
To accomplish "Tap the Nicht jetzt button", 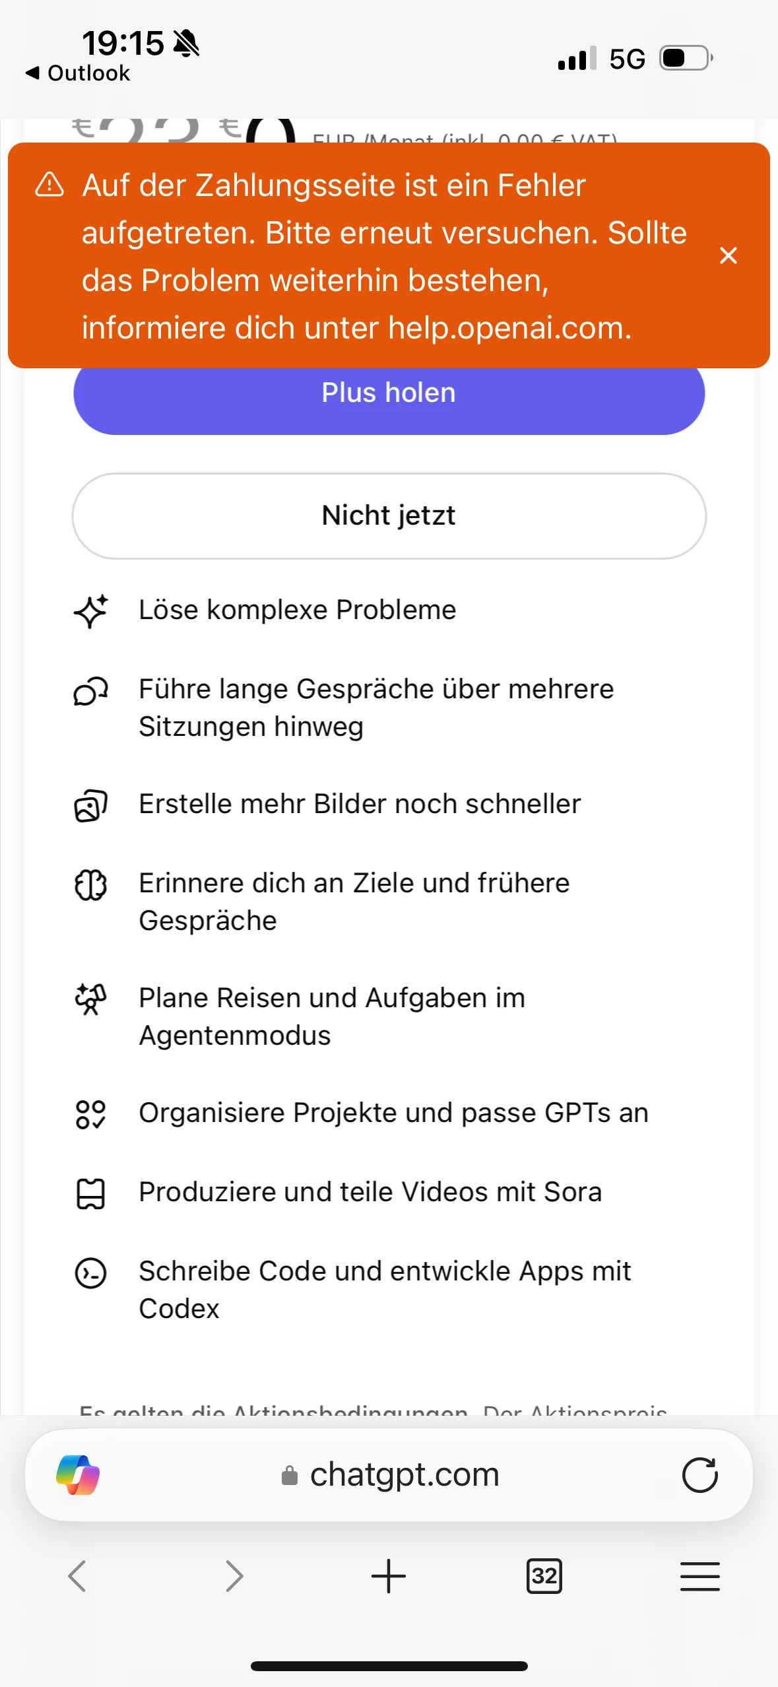I will 389,516.
